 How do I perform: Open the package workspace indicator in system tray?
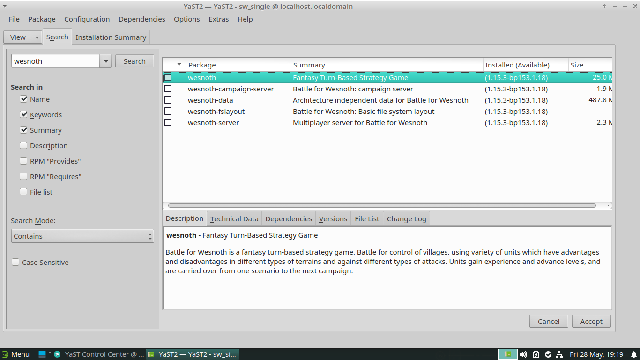coord(507,354)
